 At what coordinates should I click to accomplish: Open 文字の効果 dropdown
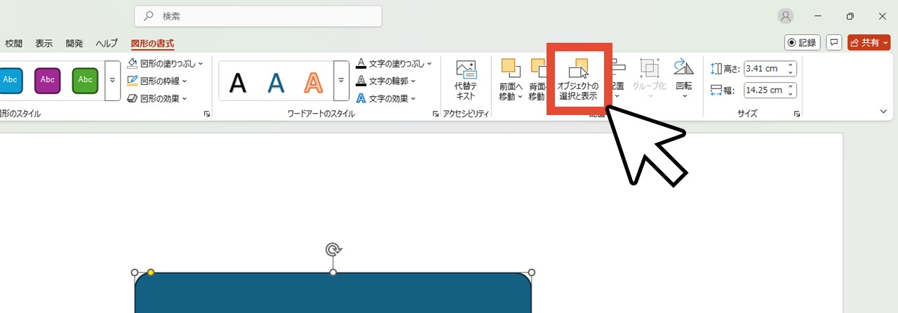(386, 98)
